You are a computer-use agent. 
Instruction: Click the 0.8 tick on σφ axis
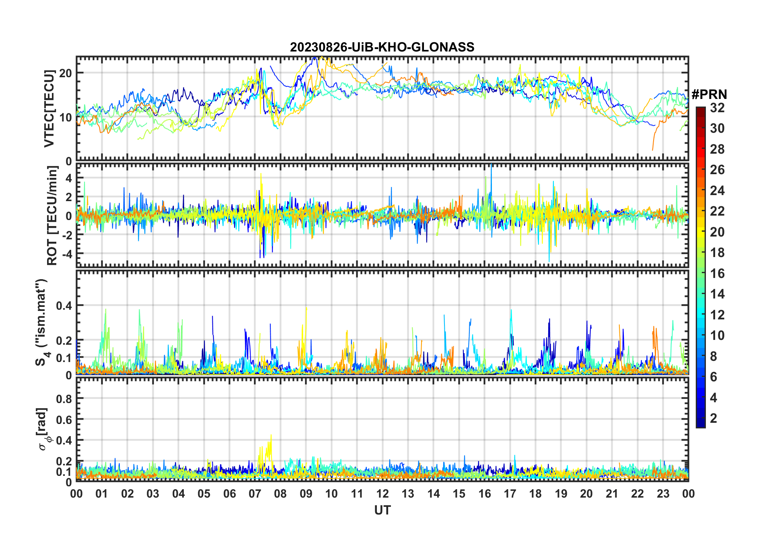coord(64,399)
